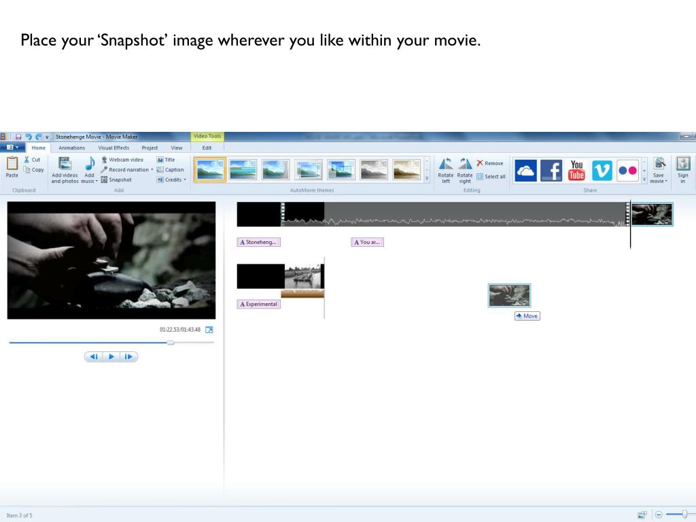Choose the sepia AutoMovie theme
This screenshot has width=696, height=522.
click(406, 170)
